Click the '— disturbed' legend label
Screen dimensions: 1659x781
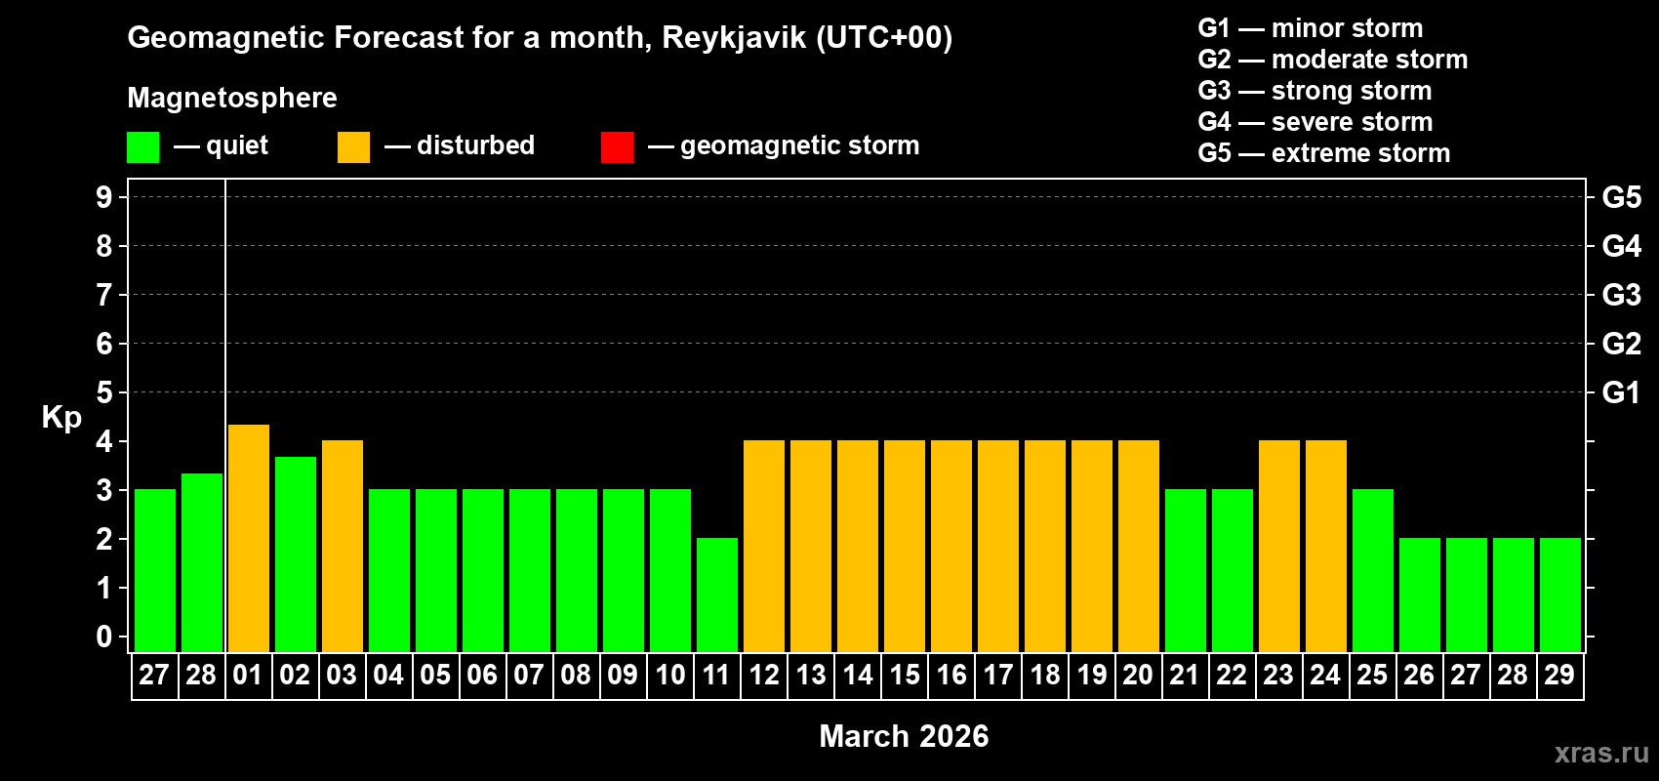(460, 145)
